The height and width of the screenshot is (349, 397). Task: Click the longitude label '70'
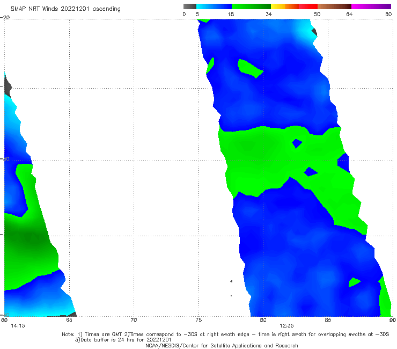point(134,320)
